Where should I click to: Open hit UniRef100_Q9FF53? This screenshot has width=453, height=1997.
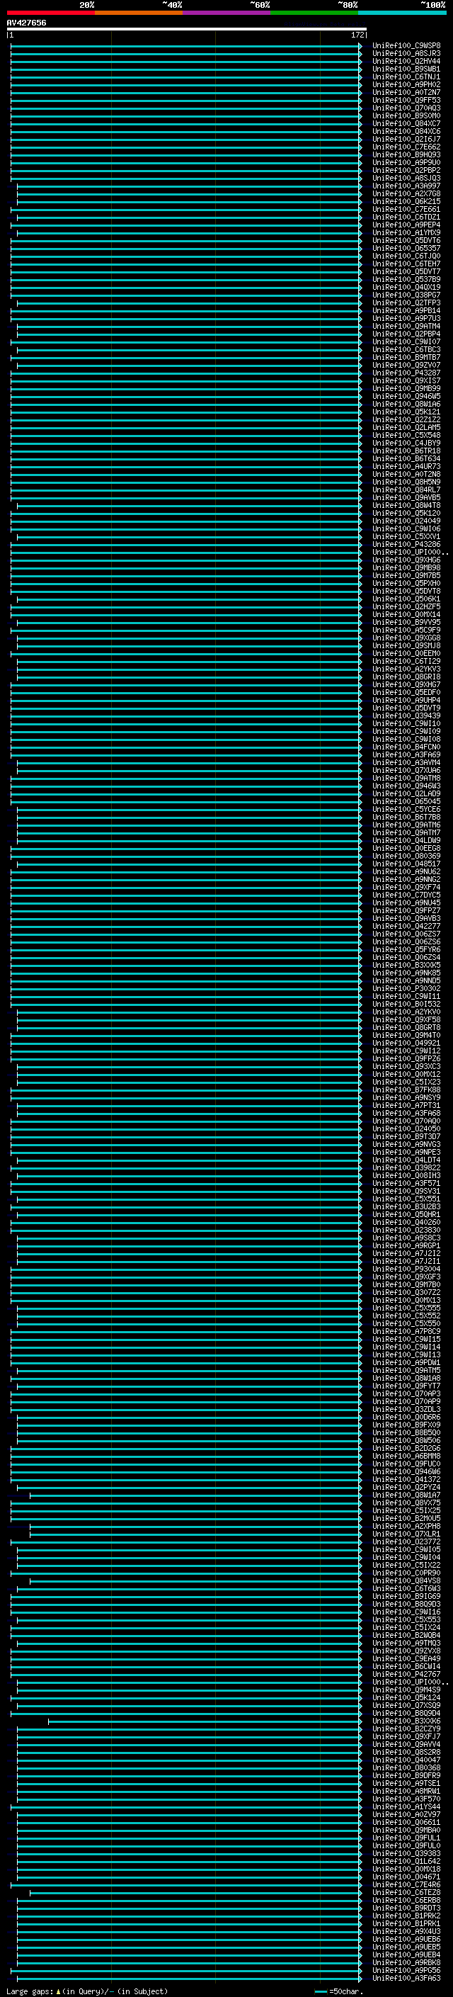[x=406, y=100]
